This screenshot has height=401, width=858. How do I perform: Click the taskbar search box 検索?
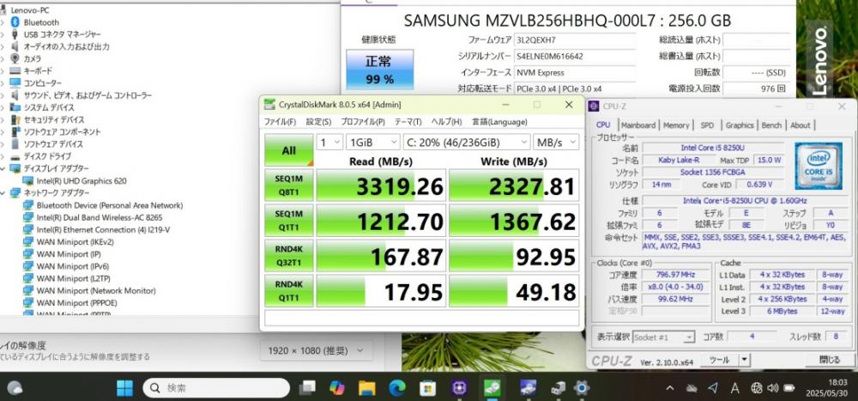click(216, 388)
